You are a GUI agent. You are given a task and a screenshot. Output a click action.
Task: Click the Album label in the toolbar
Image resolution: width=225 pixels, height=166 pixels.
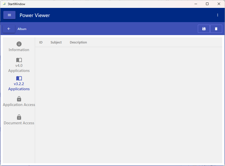coord(22,29)
